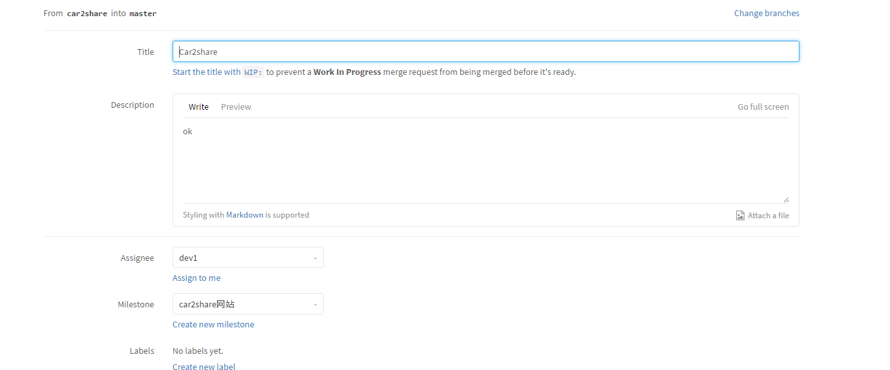Open the Milestone dropdown showing car2share网站
This screenshot has height=370, width=890.
tap(248, 304)
